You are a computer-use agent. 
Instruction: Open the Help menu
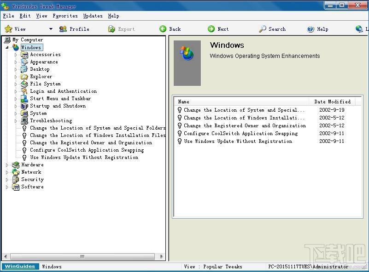click(x=114, y=16)
